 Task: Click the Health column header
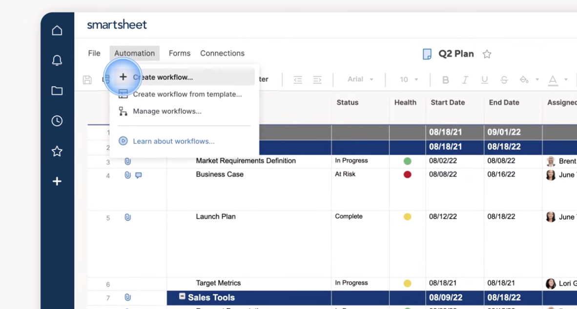pos(405,102)
